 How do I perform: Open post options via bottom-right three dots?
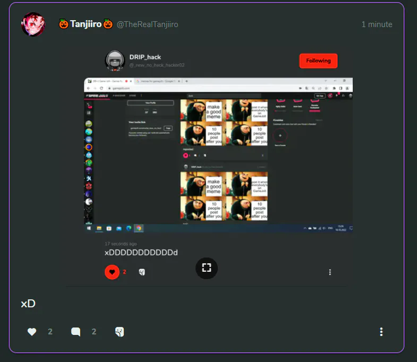point(381,331)
